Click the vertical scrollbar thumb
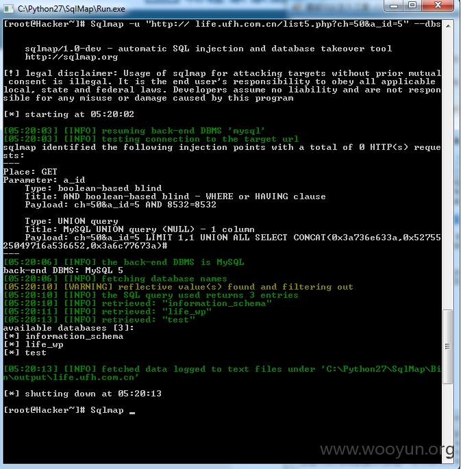The width and height of the screenshot is (461, 469). (448, 347)
